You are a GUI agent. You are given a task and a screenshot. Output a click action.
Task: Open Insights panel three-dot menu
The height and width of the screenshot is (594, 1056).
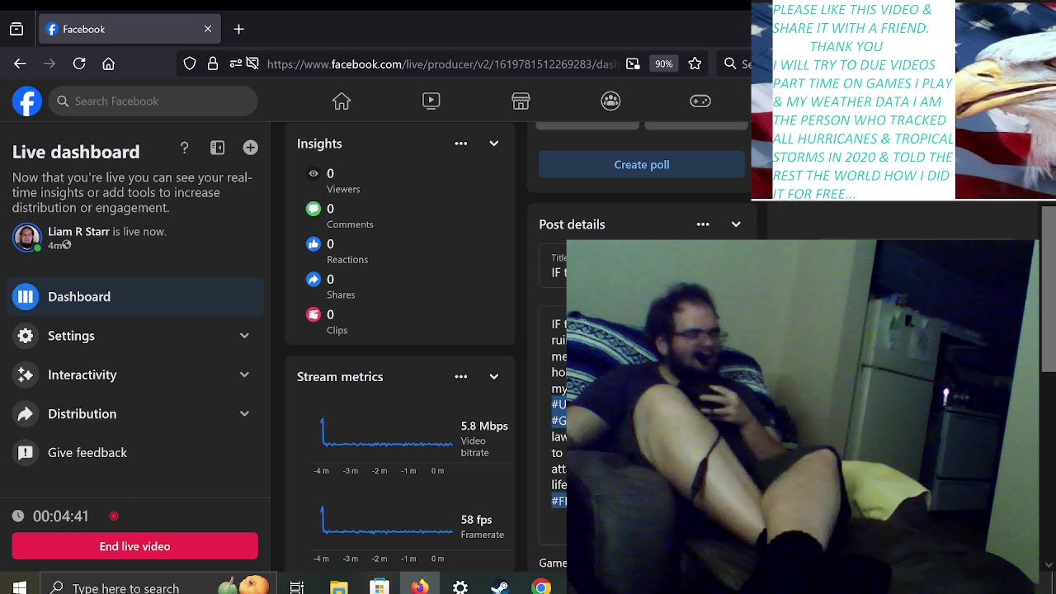[x=461, y=144]
